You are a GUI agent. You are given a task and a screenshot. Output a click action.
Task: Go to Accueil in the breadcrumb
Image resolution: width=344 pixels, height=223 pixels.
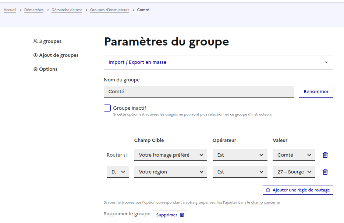click(10, 10)
